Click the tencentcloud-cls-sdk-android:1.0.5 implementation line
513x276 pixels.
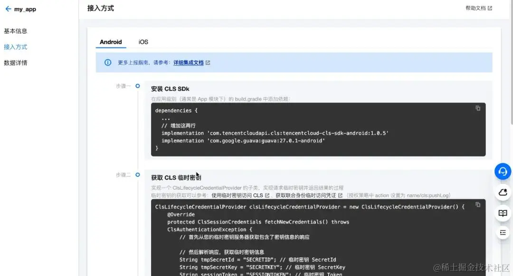[275, 133]
